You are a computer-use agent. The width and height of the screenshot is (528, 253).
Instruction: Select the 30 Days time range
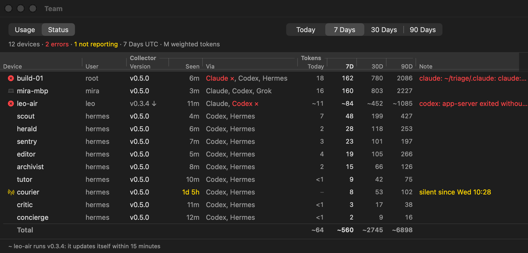[384, 30]
